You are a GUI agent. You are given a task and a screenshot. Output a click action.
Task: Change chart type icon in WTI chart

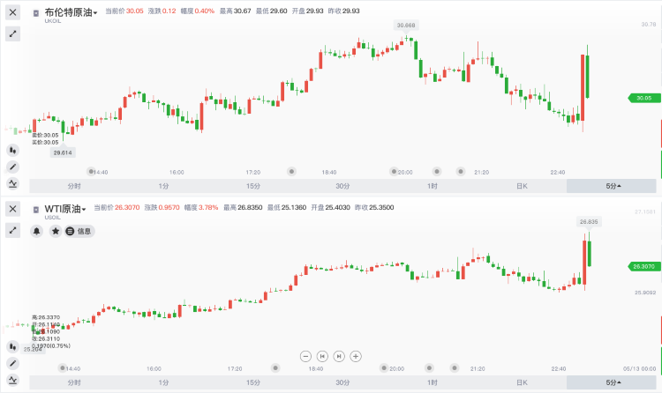(12, 346)
